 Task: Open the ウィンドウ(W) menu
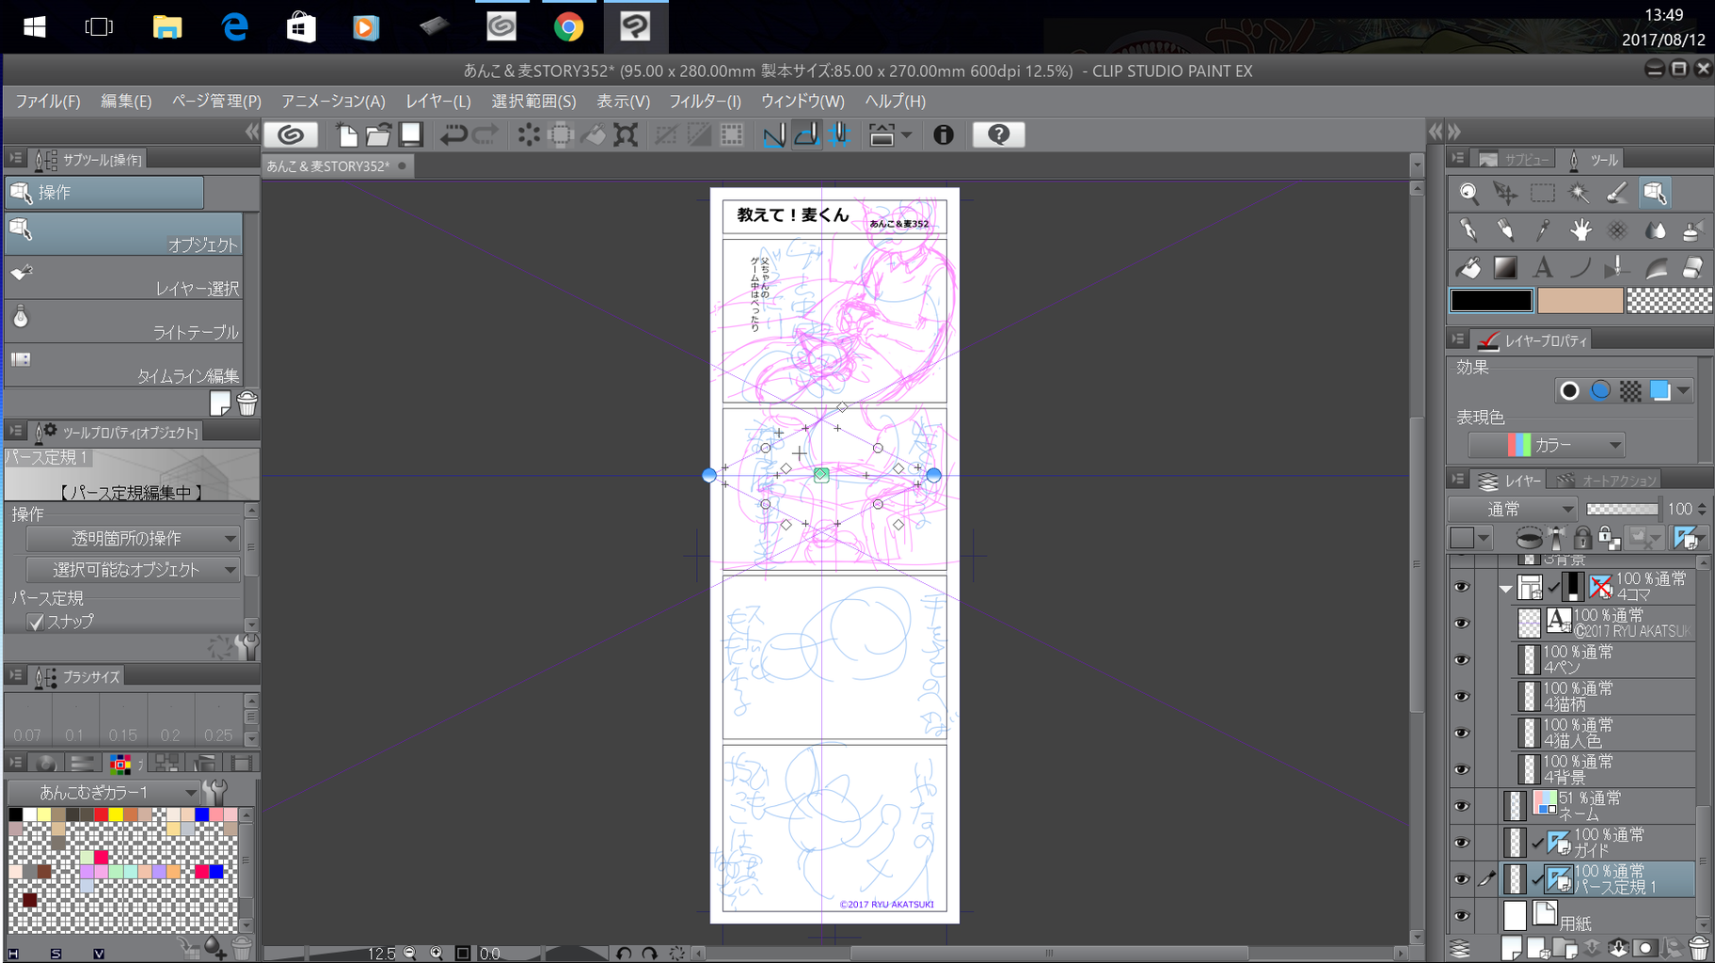(x=802, y=101)
